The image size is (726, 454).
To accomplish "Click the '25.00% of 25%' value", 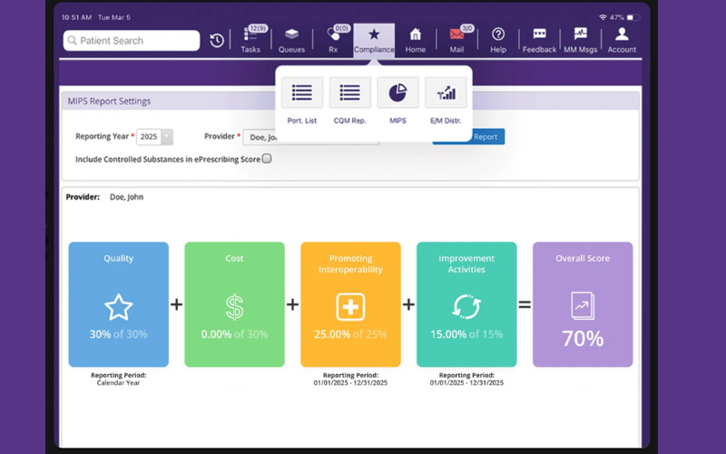I will (x=350, y=334).
